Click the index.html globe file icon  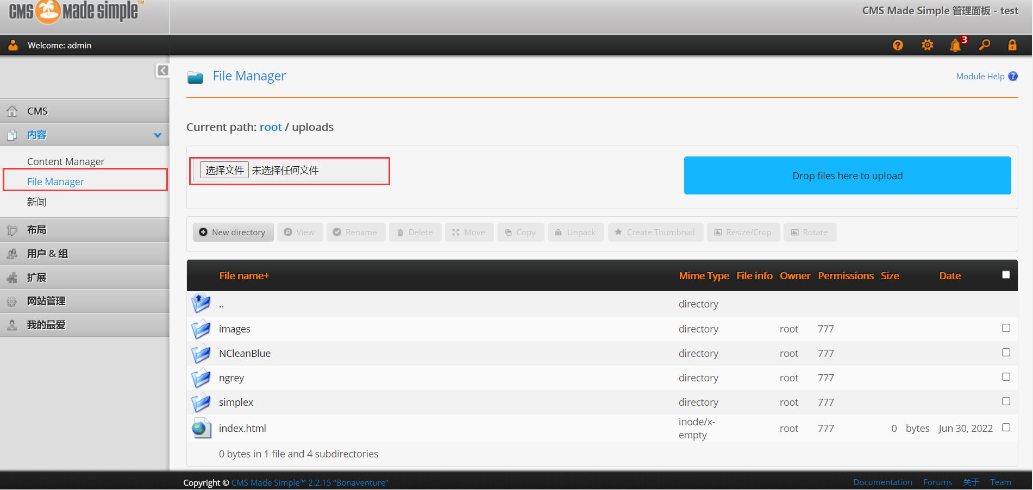(x=201, y=428)
